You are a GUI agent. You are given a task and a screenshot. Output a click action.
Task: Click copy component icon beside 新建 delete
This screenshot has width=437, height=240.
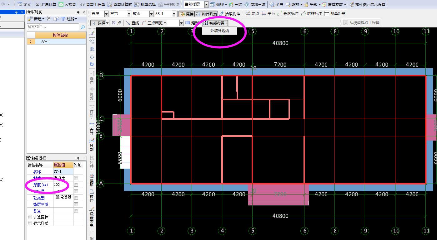pos(56,19)
